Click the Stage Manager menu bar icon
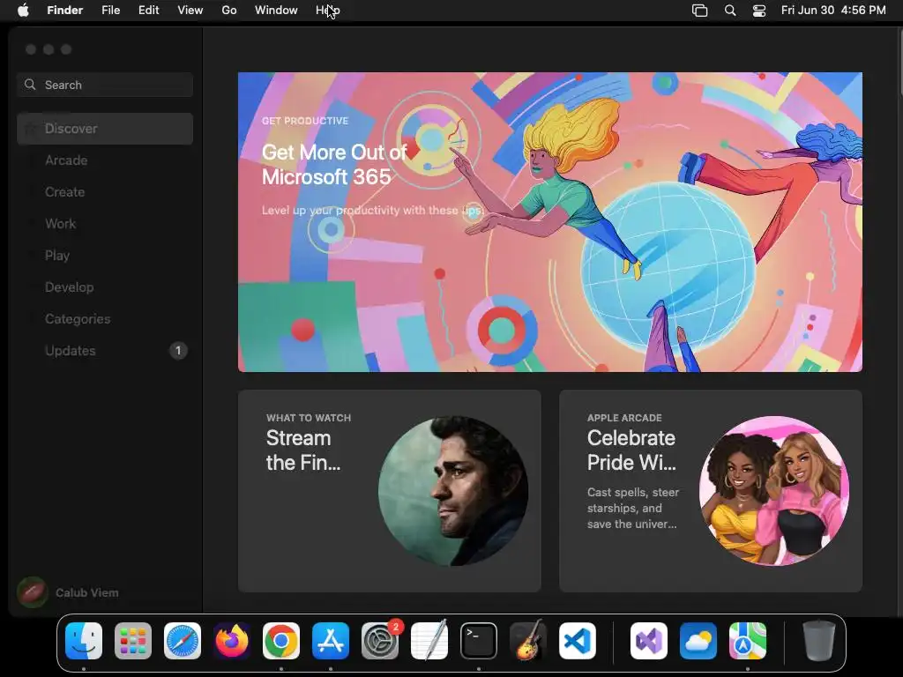Screen dimensions: 903x677 click(699, 11)
